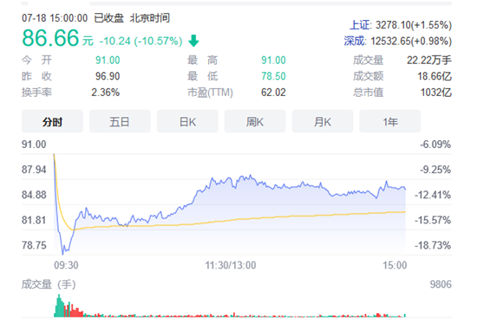Click the 成交量 (手) chart label
This screenshot has height=328, width=484.
[49, 284]
